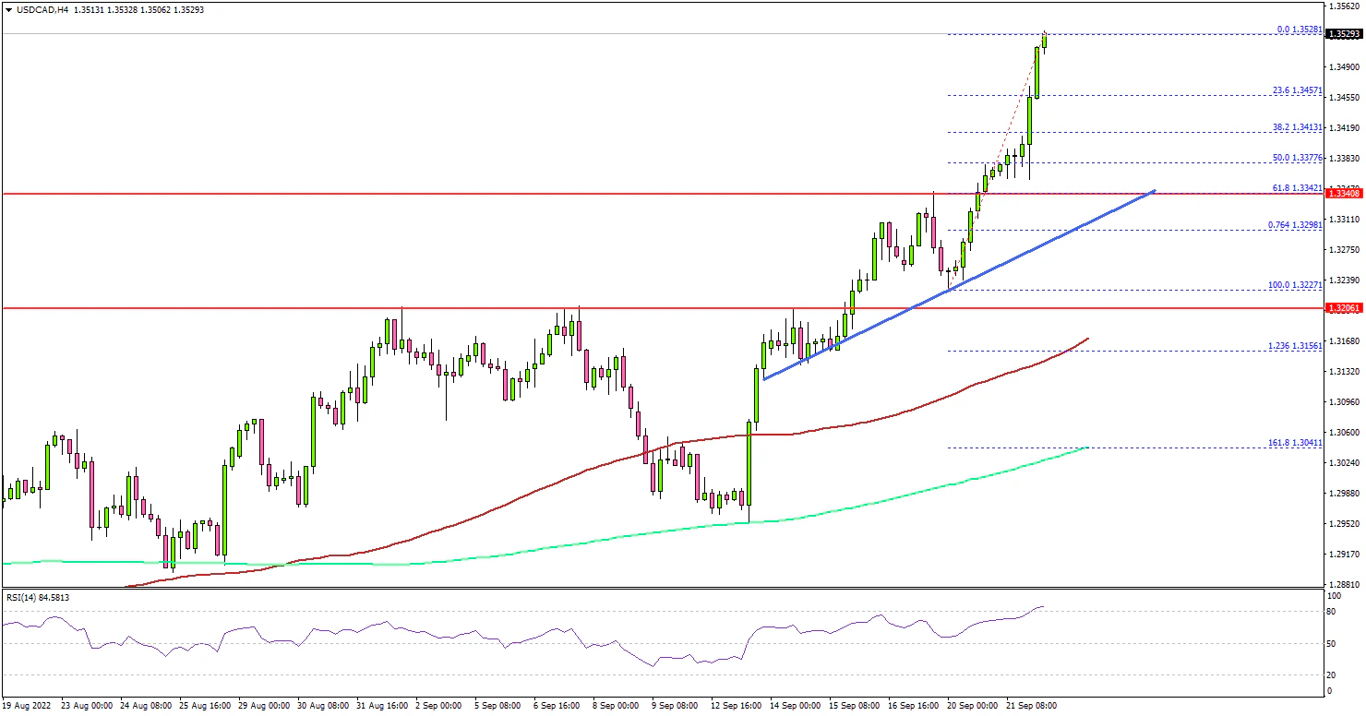Image resolution: width=1366 pixels, height=716 pixels.
Task: Click the 19 Aug 2022 date label
Action: (28, 705)
